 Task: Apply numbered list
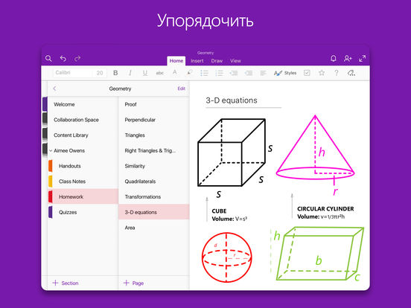pos(219,73)
